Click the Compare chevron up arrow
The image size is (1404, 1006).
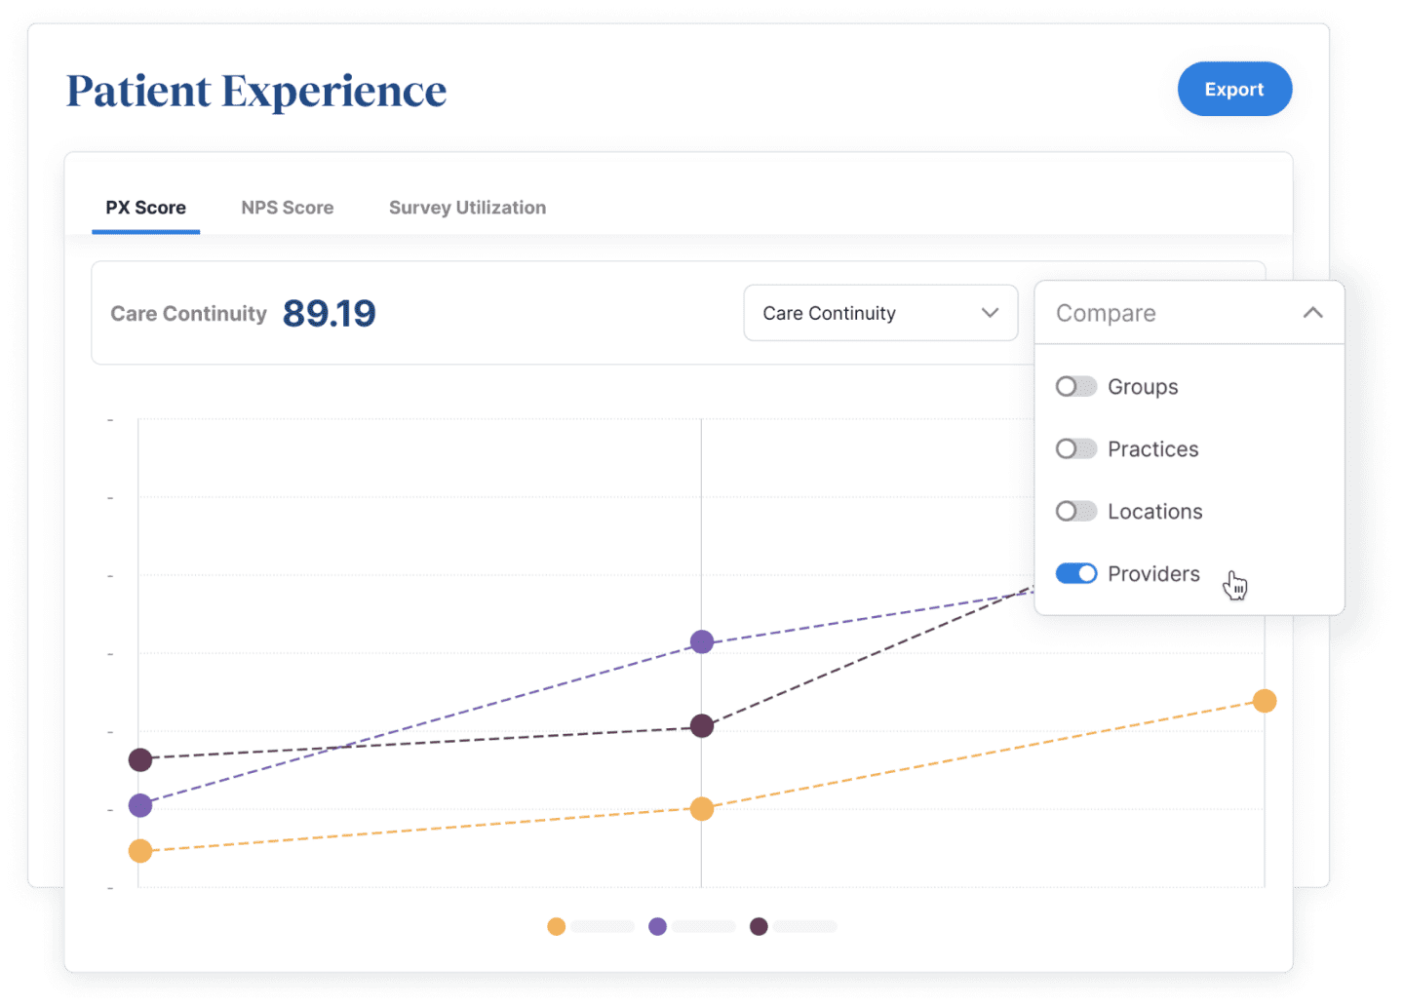point(1312,313)
